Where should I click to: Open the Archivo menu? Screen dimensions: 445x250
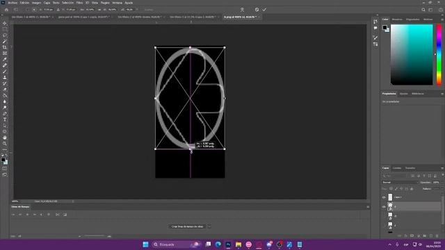13,3
